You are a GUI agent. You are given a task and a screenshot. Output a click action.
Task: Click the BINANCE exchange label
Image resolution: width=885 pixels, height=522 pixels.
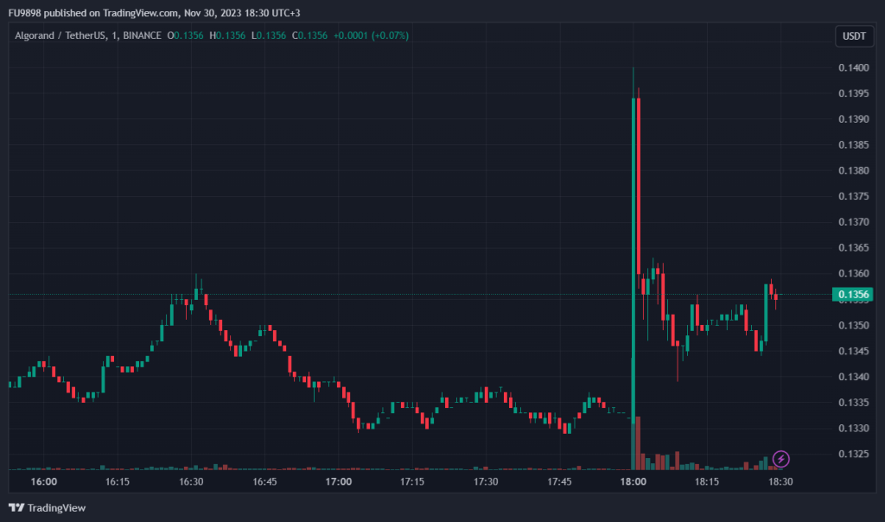[143, 35]
